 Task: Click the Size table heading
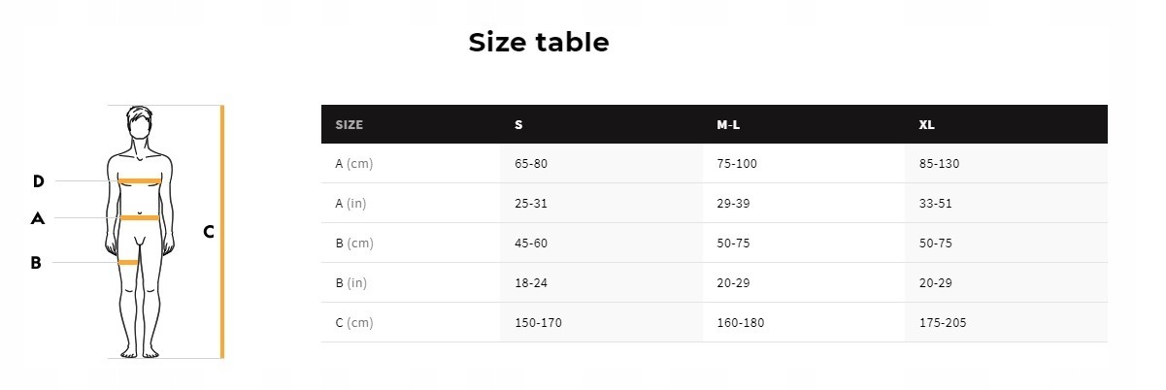click(539, 43)
